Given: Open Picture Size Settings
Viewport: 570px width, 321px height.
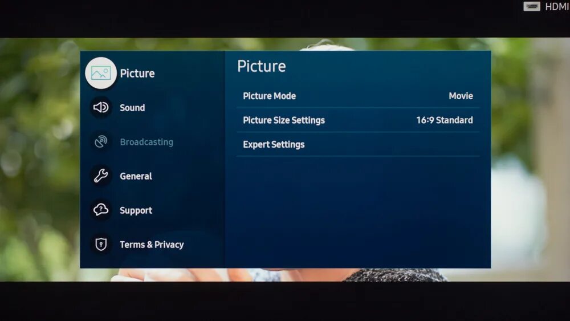Looking at the screenshot, I should click(358, 120).
